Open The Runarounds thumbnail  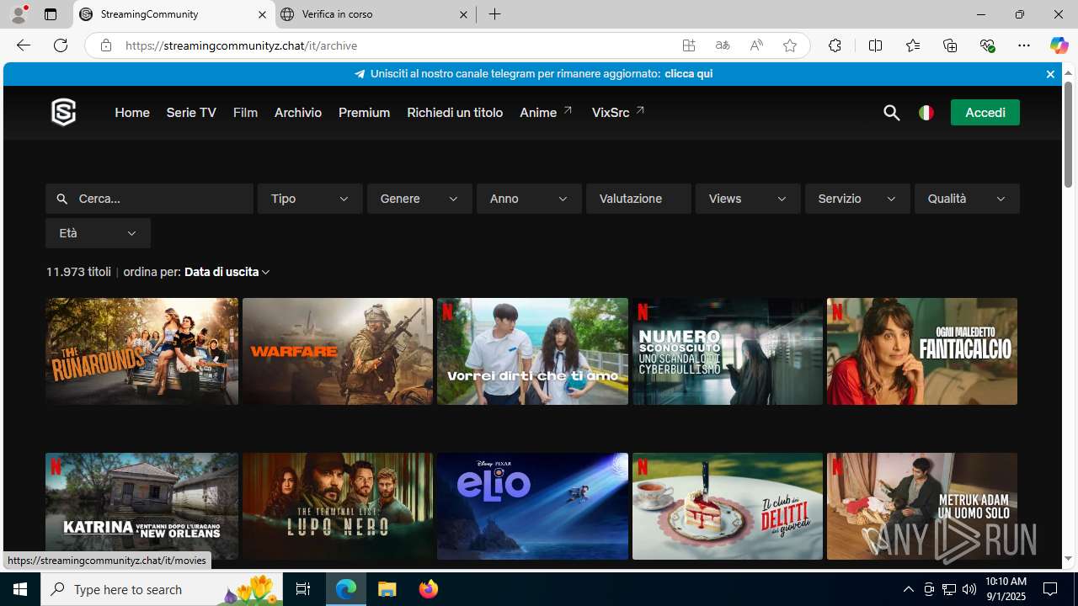coord(141,351)
